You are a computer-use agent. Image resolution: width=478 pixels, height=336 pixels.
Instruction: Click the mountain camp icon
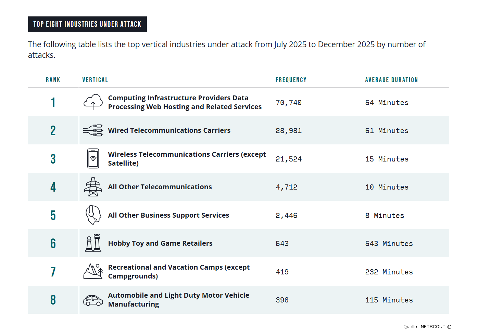[x=93, y=271]
